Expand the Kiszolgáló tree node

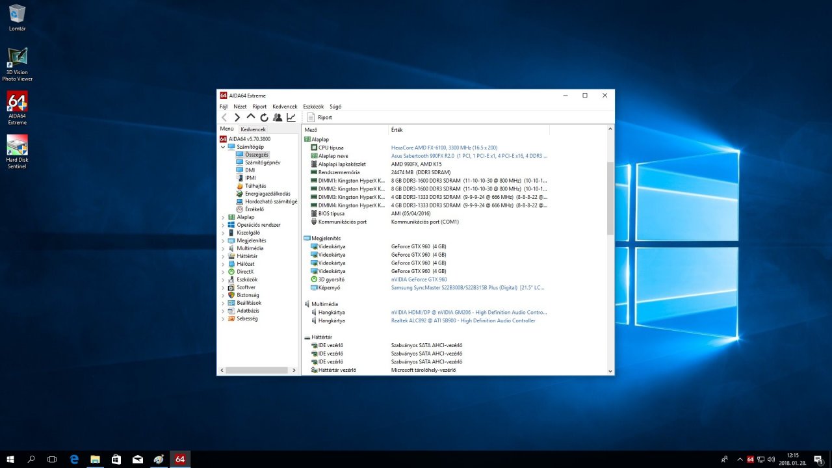click(x=223, y=233)
